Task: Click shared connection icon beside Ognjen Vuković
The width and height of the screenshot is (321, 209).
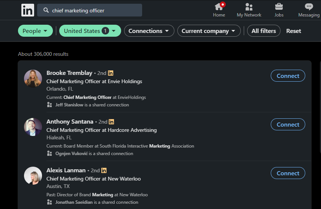Action: 49,153
